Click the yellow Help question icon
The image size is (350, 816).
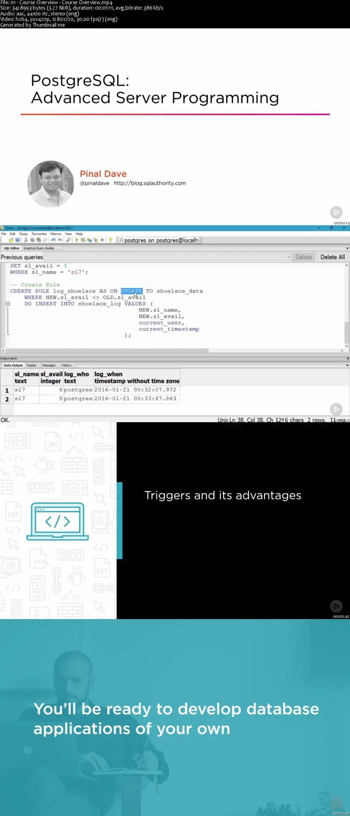110,240
